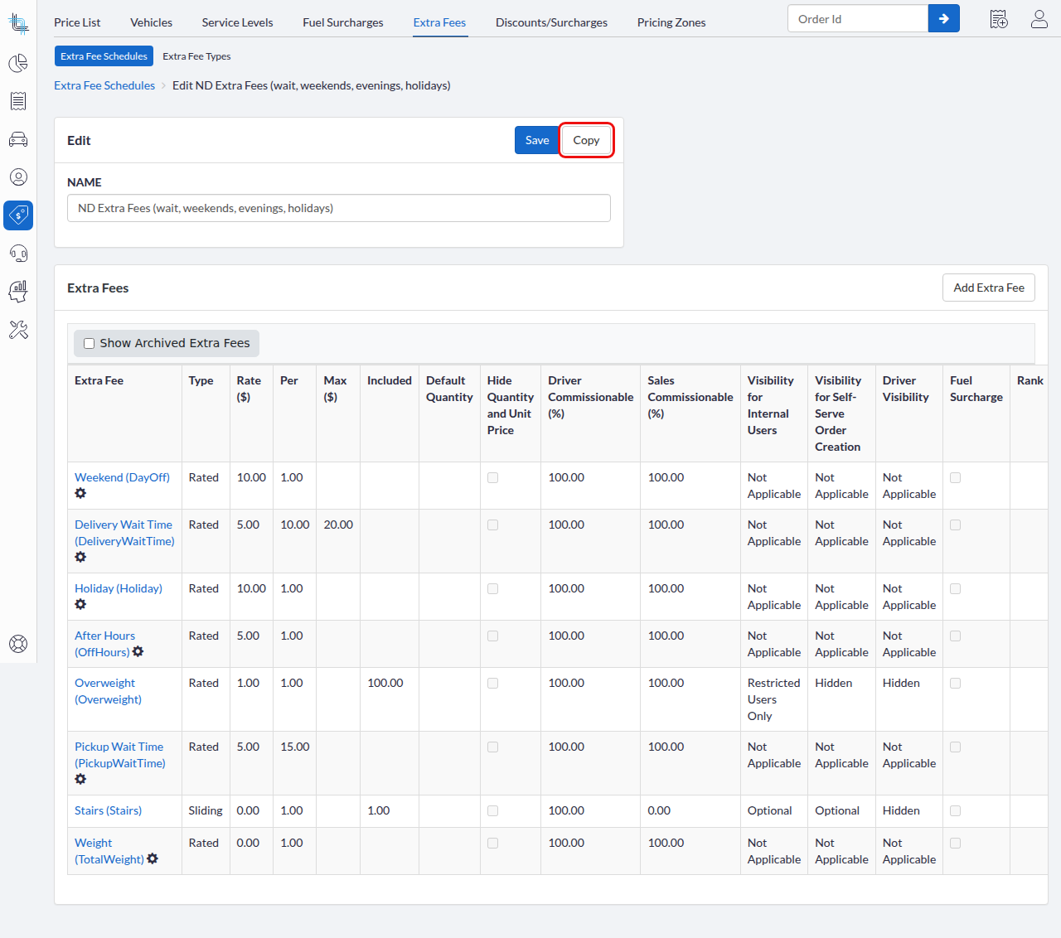This screenshot has height=938, width=1061.
Task: Toggle Fuel Surcharge checkbox for Weight row
Action: pos(956,844)
